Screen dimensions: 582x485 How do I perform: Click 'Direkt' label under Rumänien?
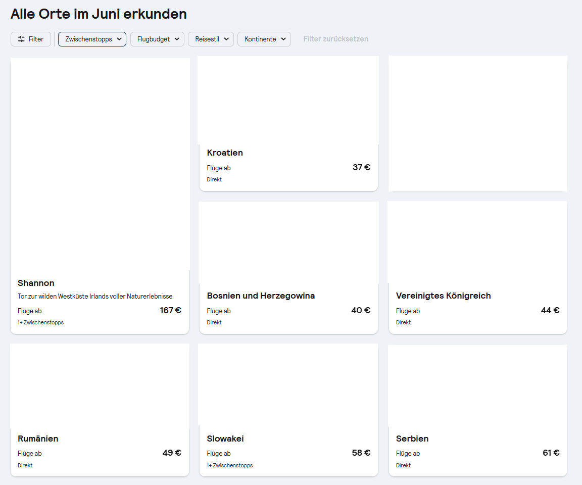(x=25, y=465)
